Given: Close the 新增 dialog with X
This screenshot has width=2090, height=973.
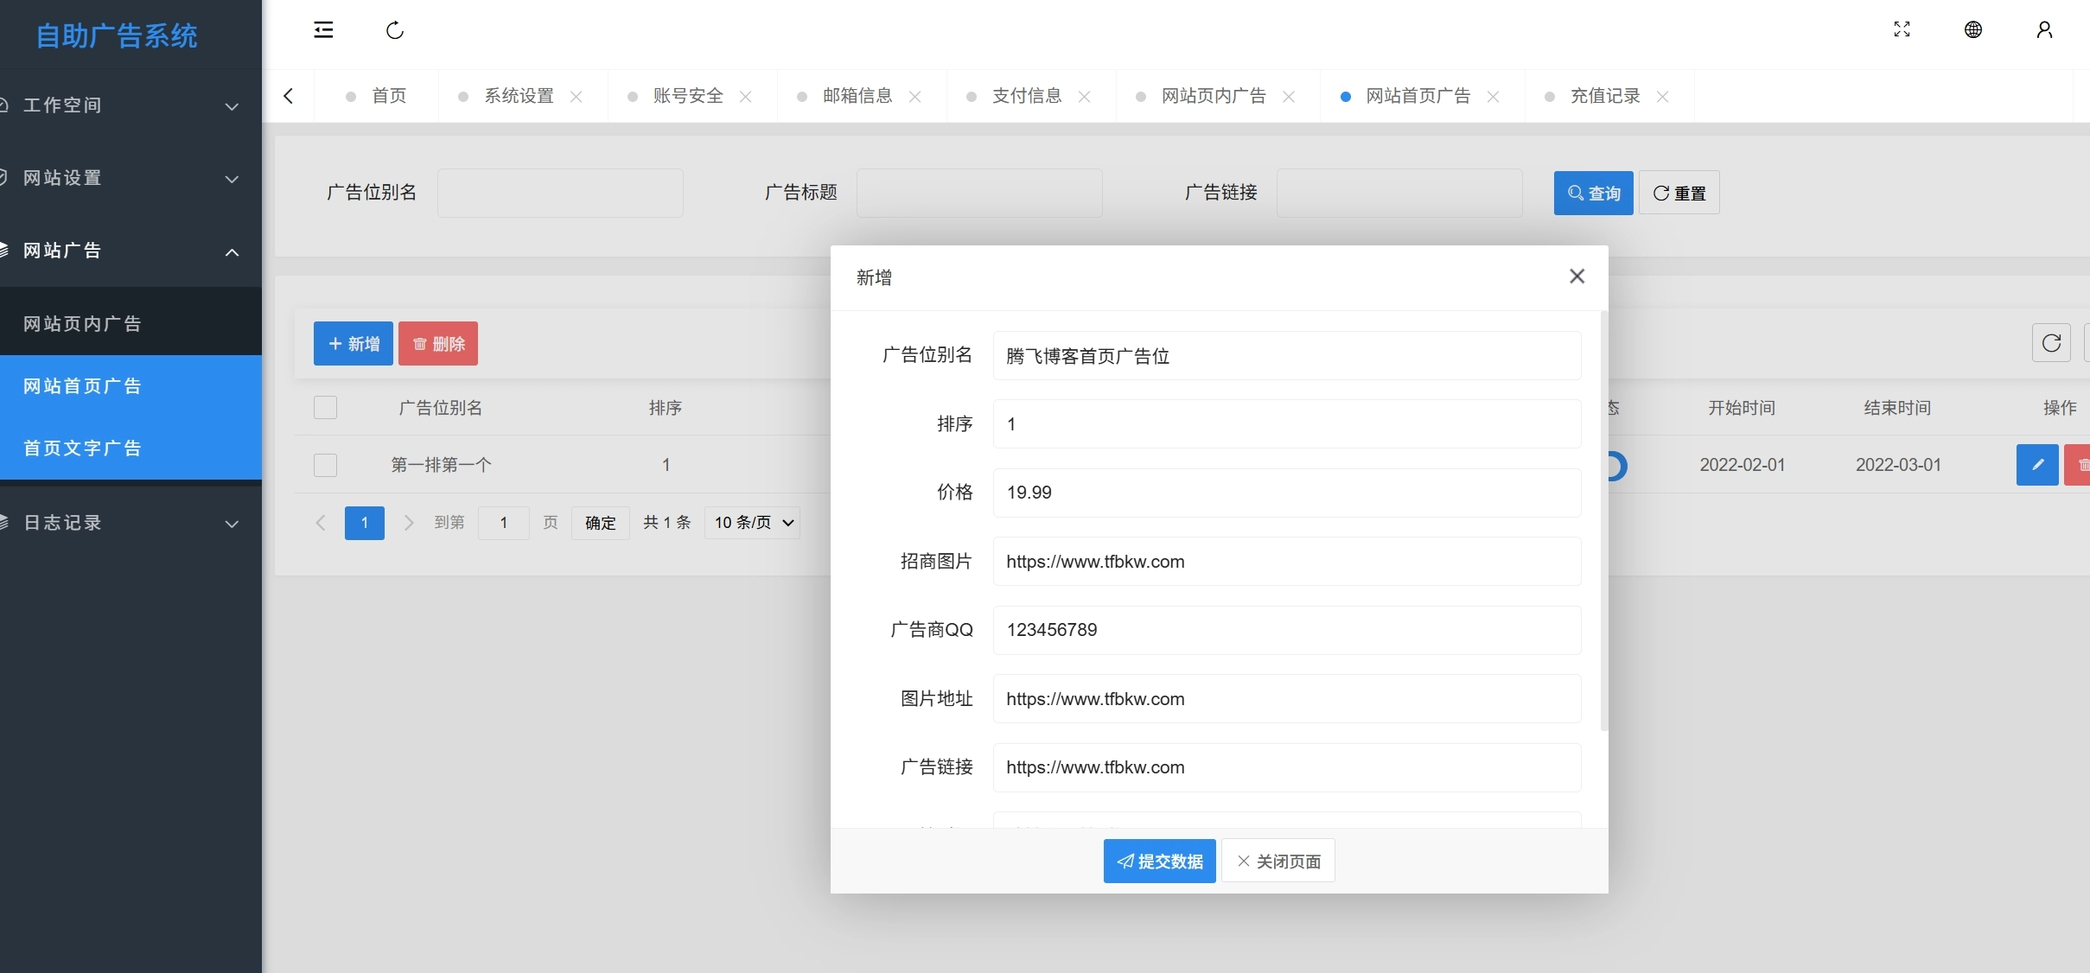Looking at the screenshot, I should click(1577, 276).
